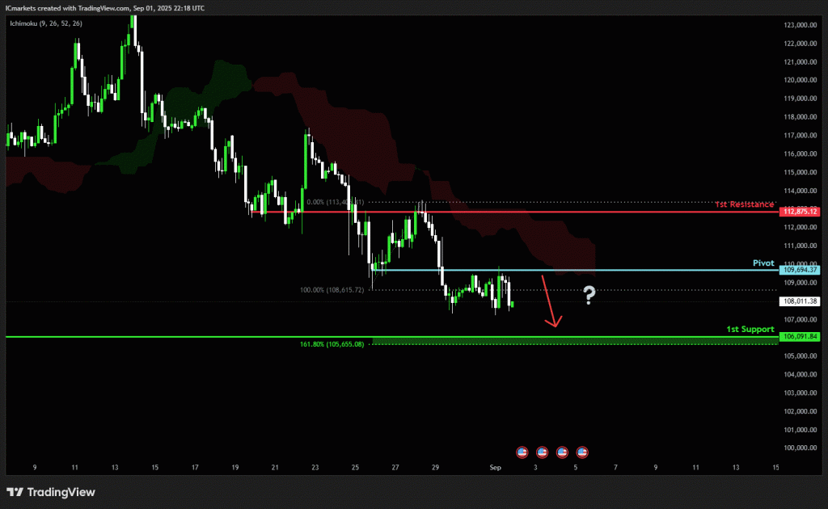Click the 104,000.00 price axis label

click(800, 375)
